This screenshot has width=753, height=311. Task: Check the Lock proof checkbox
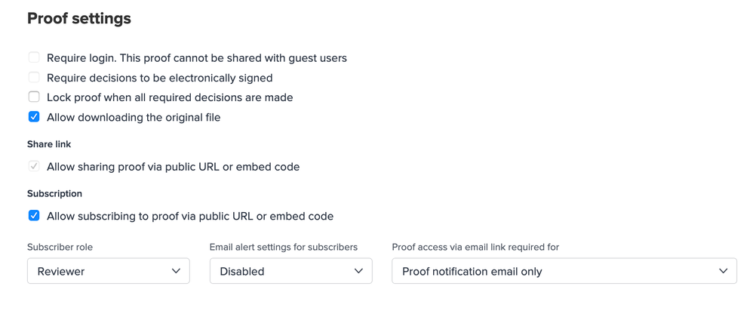click(34, 97)
